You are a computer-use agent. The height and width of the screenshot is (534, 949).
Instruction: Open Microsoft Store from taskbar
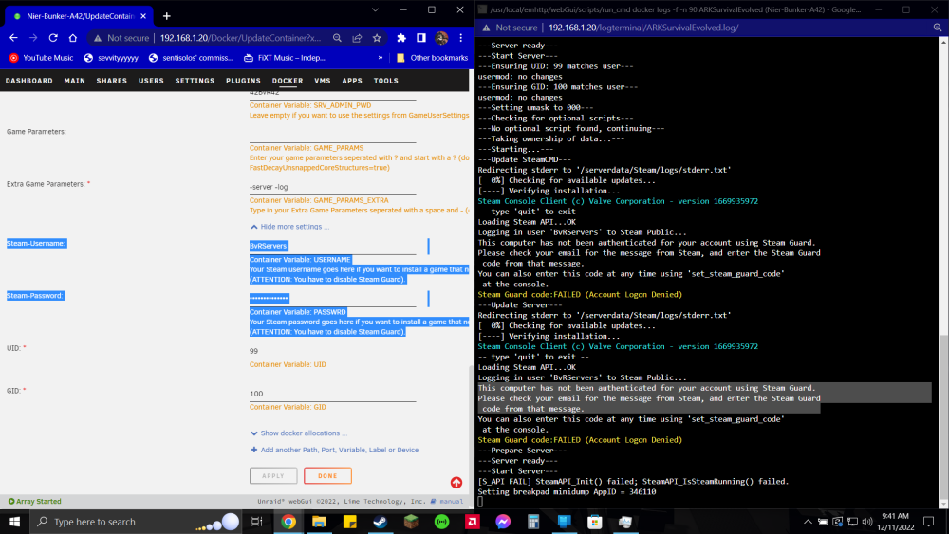click(x=595, y=522)
